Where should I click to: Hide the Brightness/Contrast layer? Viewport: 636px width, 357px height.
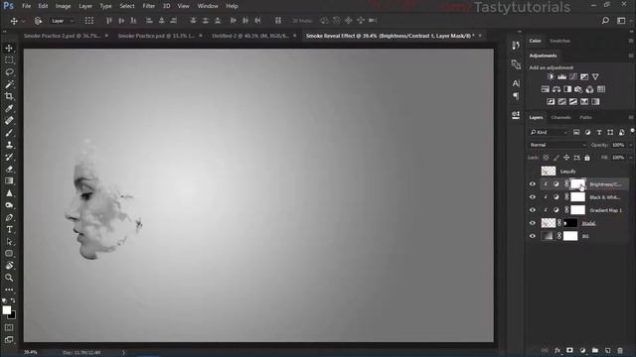tap(533, 184)
